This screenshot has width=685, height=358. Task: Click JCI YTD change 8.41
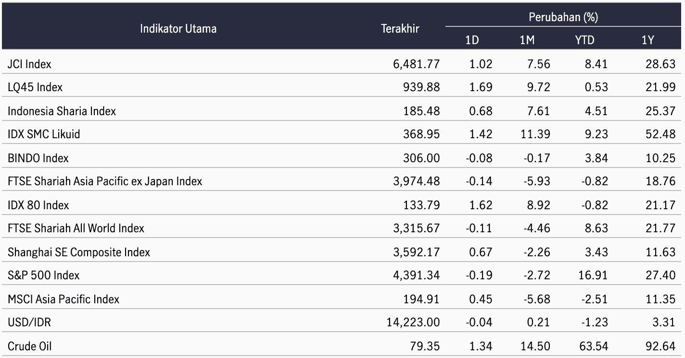596,64
